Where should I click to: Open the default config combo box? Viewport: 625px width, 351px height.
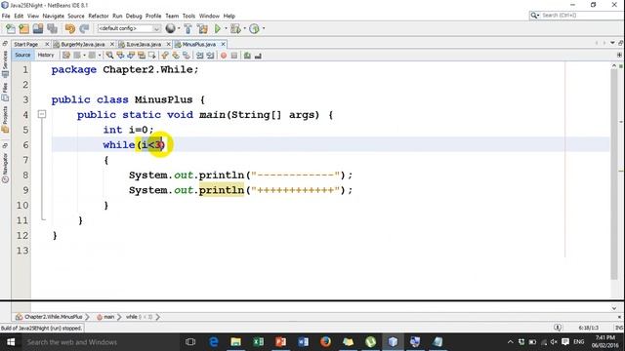coord(129,28)
